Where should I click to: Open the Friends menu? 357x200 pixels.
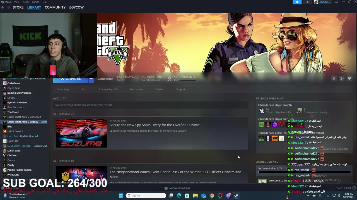click(x=26, y=2)
